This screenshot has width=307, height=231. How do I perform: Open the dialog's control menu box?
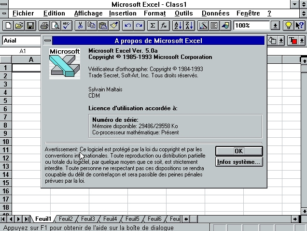click(x=48, y=41)
